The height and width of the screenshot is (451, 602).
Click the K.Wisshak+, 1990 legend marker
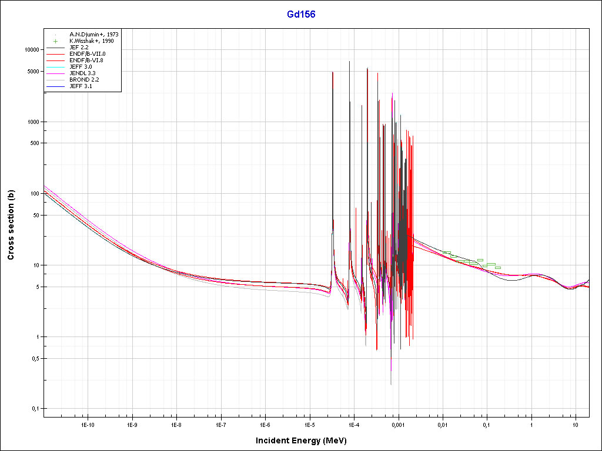click(55, 41)
